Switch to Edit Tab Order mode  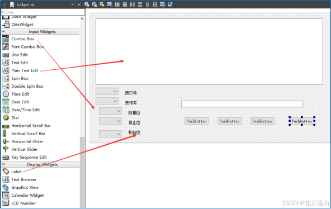tap(110, 4)
